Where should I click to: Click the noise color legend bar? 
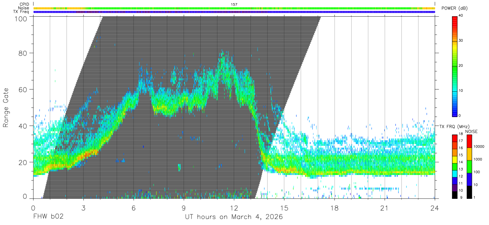(469, 166)
